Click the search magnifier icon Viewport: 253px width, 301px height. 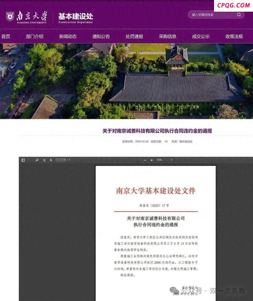pyautogui.click(x=239, y=15)
